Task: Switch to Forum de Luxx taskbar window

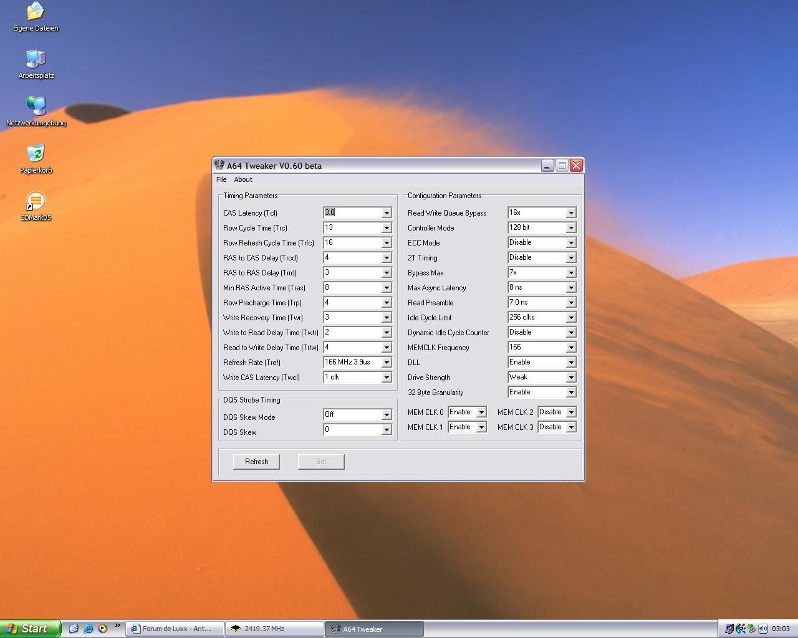Action: [175, 629]
